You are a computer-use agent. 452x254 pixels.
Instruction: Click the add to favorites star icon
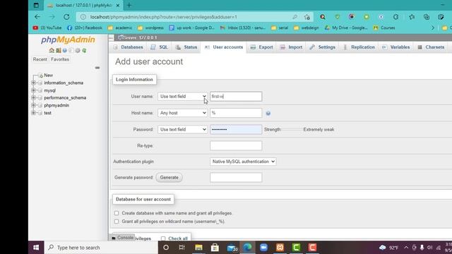click(307, 17)
